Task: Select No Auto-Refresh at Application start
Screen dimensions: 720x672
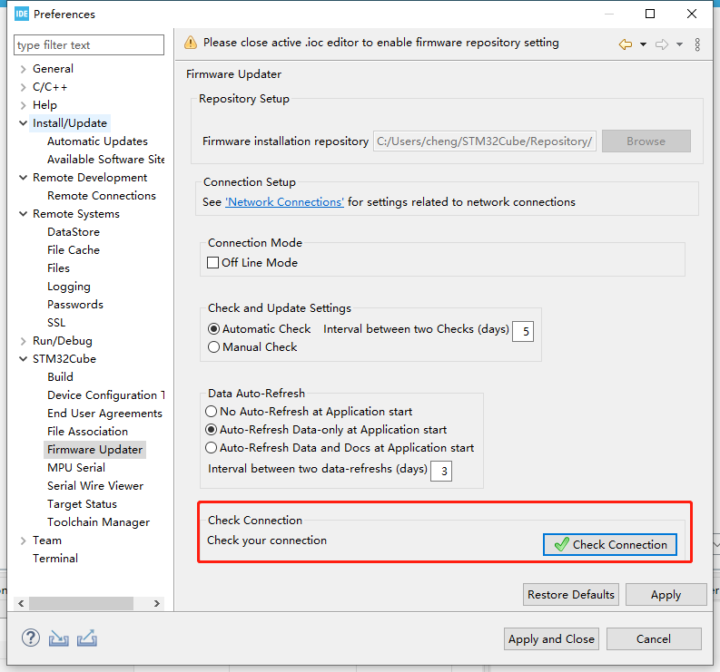Action: point(211,412)
